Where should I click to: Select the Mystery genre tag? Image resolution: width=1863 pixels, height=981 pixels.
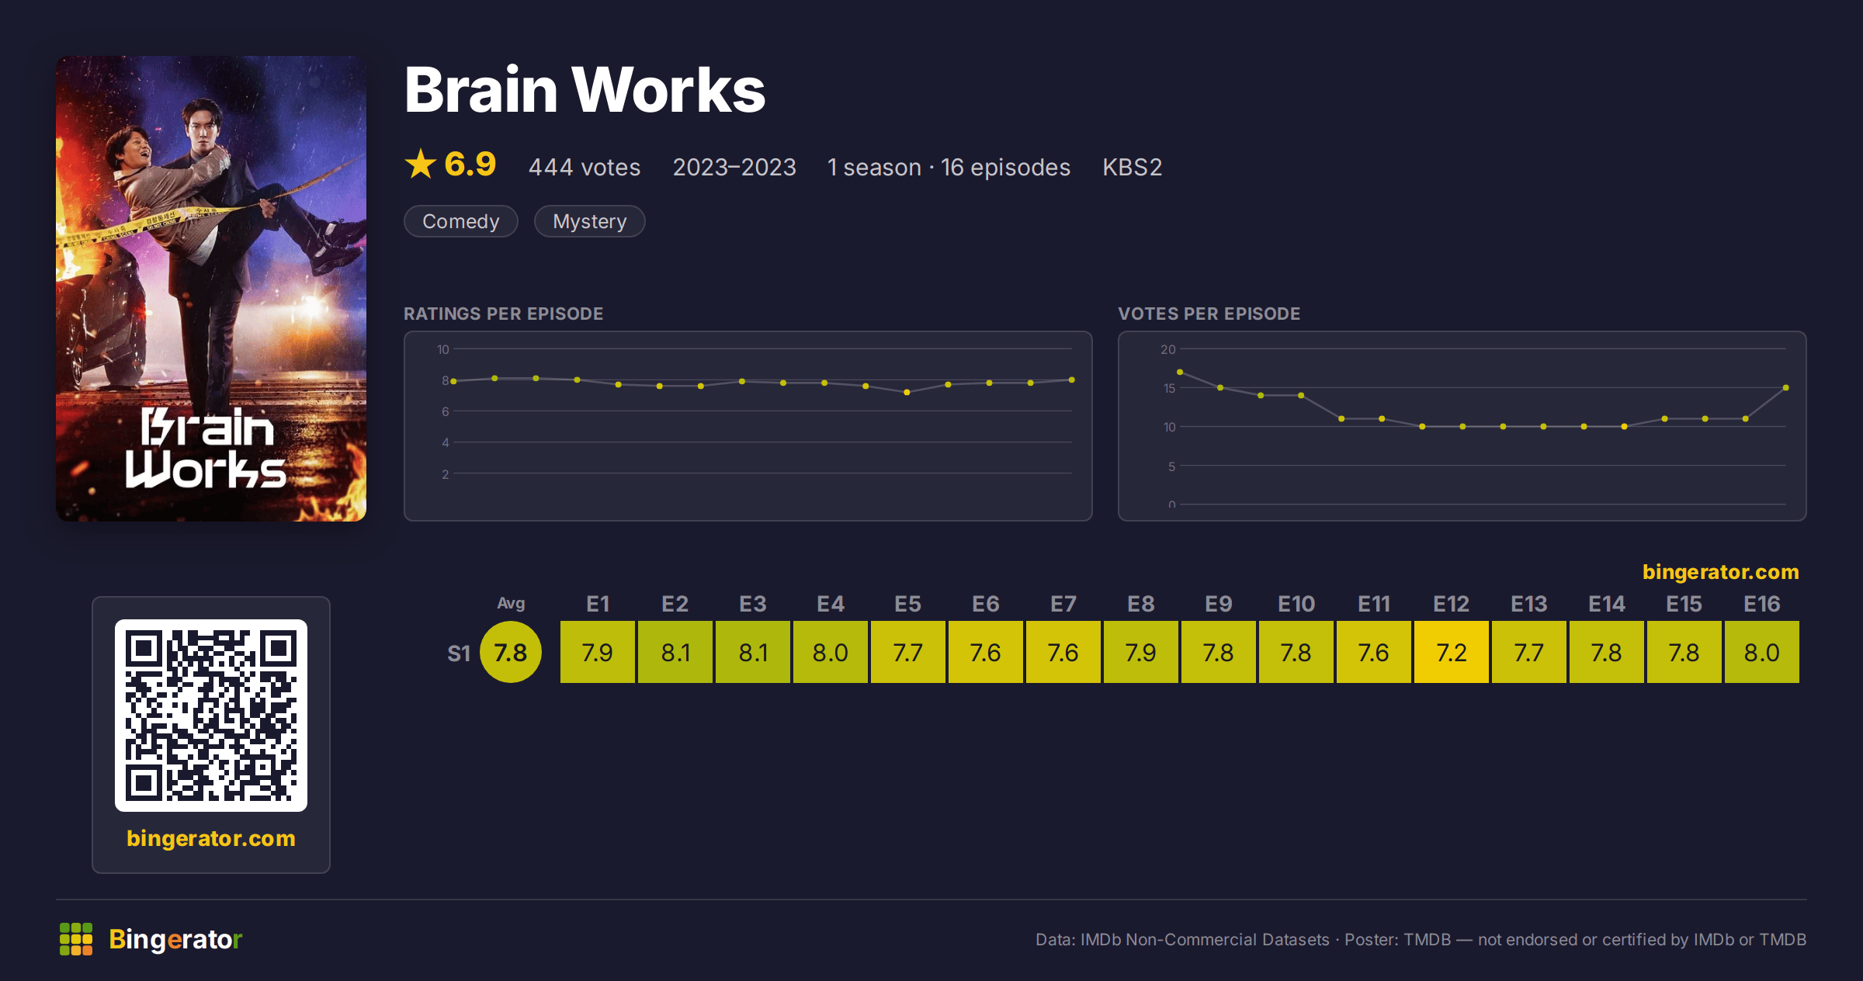click(x=590, y=222)
